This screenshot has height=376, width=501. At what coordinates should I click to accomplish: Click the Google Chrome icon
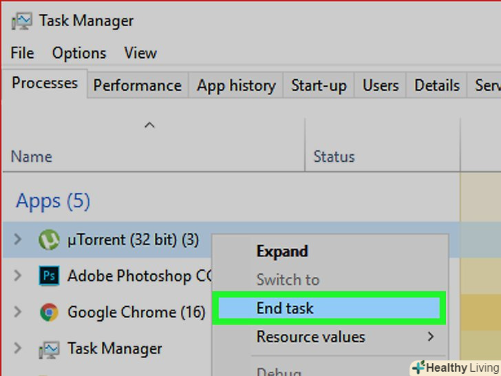pyautogui.click(x=49, y=313)
